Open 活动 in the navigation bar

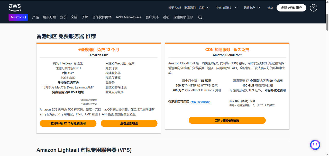[166, 17]
